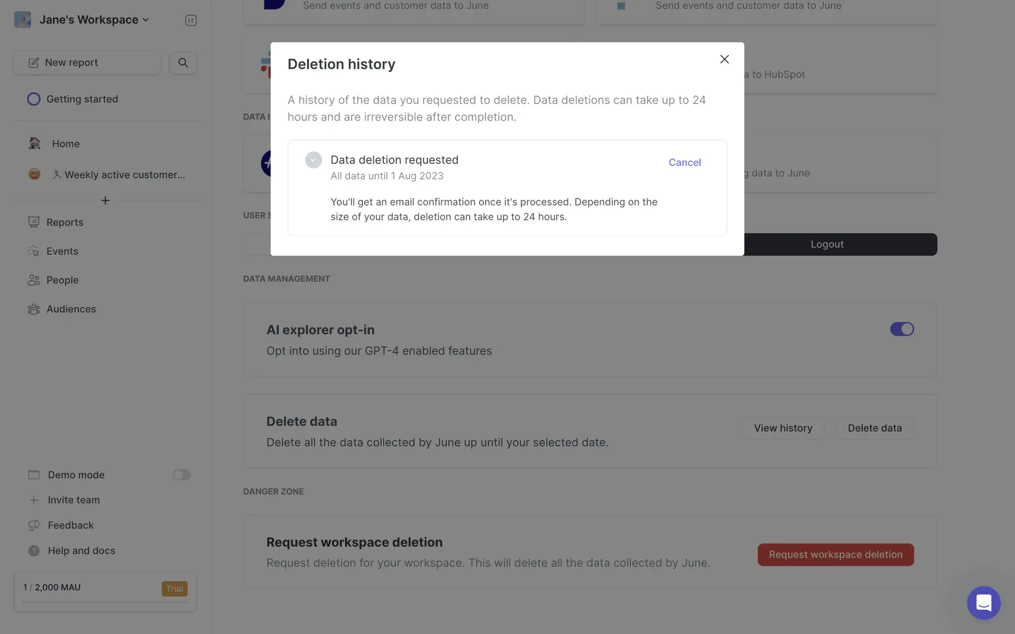Click the New report button
1015x634 pixels.
pos(87,63)
